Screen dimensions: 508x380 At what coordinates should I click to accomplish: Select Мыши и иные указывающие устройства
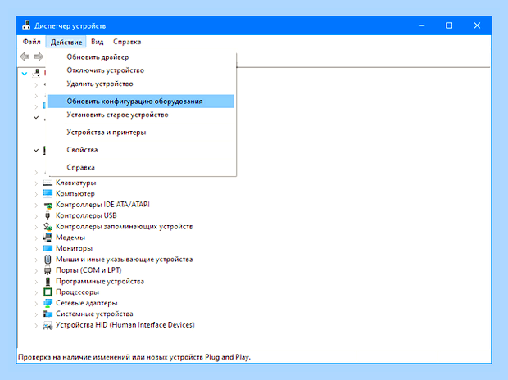click(x=124, y=259)
